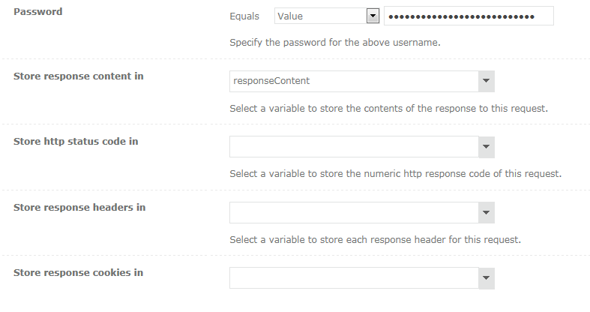Click the "Store http status code in" label

tap(76, 141)
